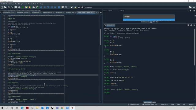Stop debugging blue square icon
The width and height of the screenshot is (196, 110).
pos(59,7)
